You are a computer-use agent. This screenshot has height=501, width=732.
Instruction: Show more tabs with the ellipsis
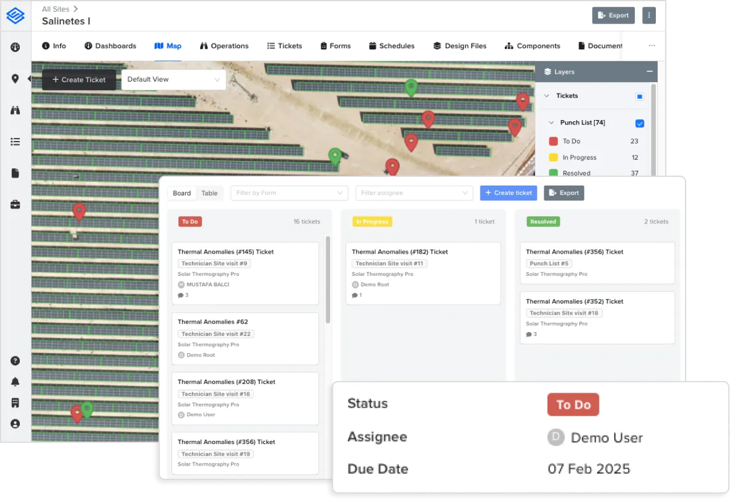pos(651,46)
